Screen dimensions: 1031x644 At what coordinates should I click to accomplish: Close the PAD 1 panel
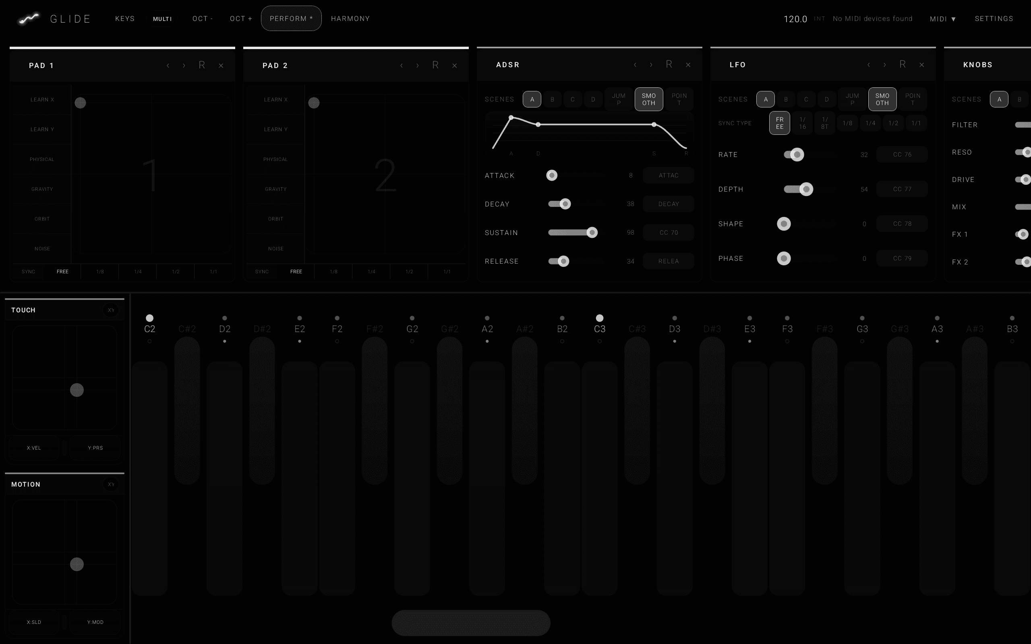pos(221,66)
